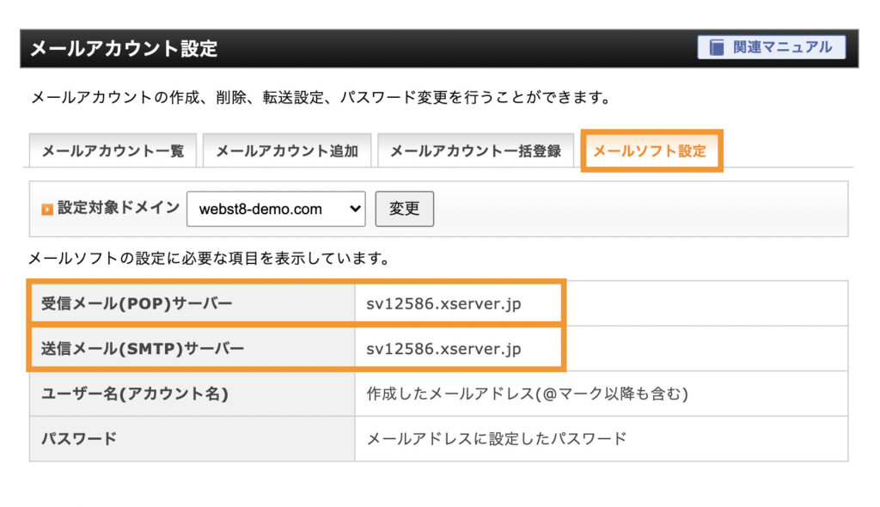Screen dimensions: 880x507
Task: Select the メールソフト設定 tab
Action: click(x=651, y=151)
